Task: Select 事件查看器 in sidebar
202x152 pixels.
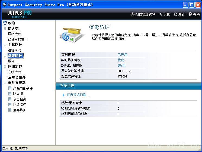Action: pyautogui.click(x=17, y=83)
